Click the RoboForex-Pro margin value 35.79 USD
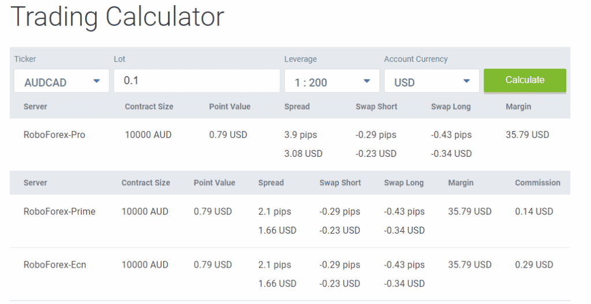This screenshot has height=304, width=591. [x=527, y=135]
